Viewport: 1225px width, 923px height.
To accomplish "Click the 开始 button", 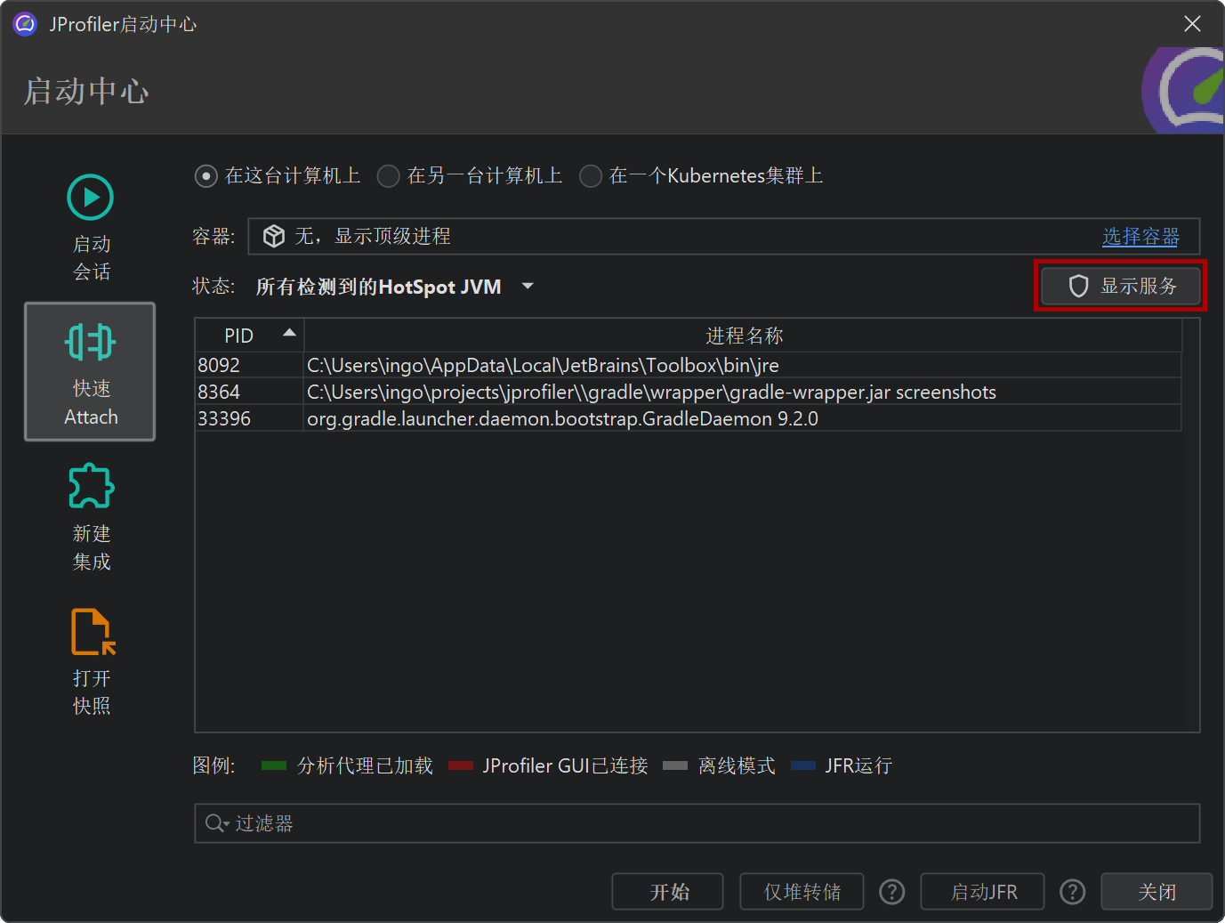I will coord(668,892).
